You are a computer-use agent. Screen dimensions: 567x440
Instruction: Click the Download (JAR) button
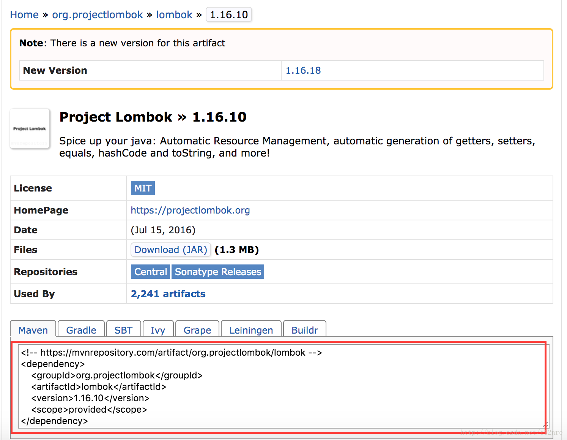pyautogui.click(x=171, y=250)
